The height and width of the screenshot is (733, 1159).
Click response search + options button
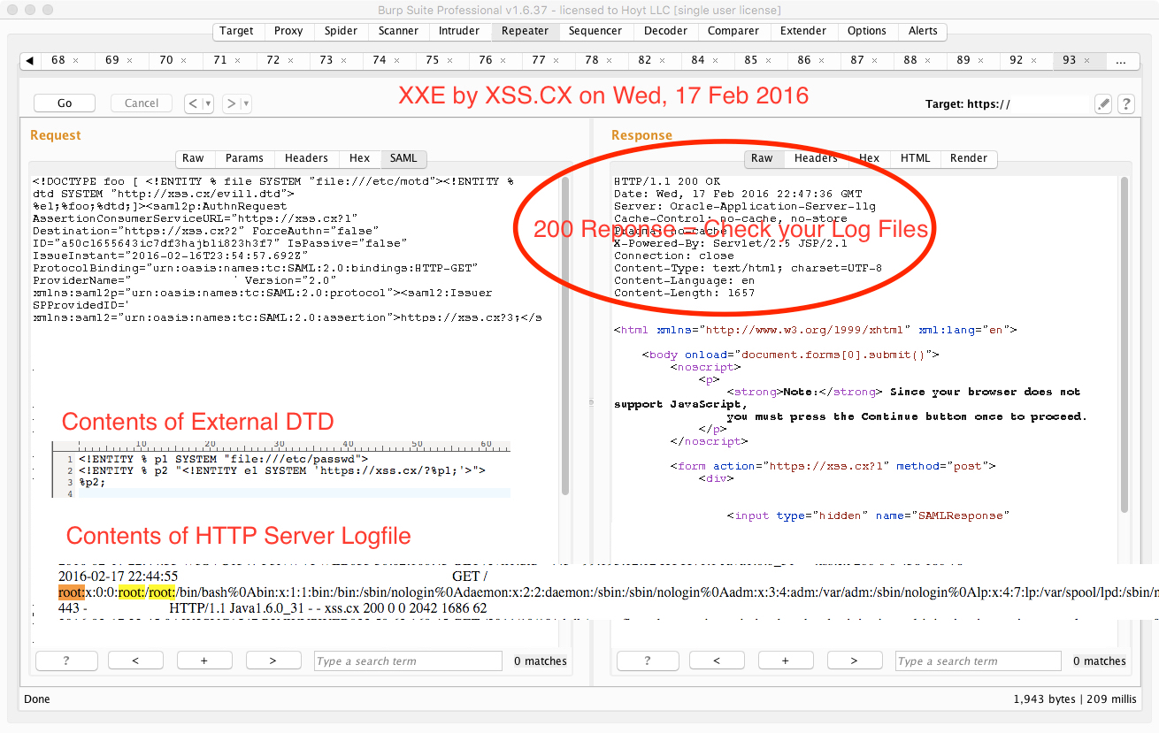click(x=786, y=660)
